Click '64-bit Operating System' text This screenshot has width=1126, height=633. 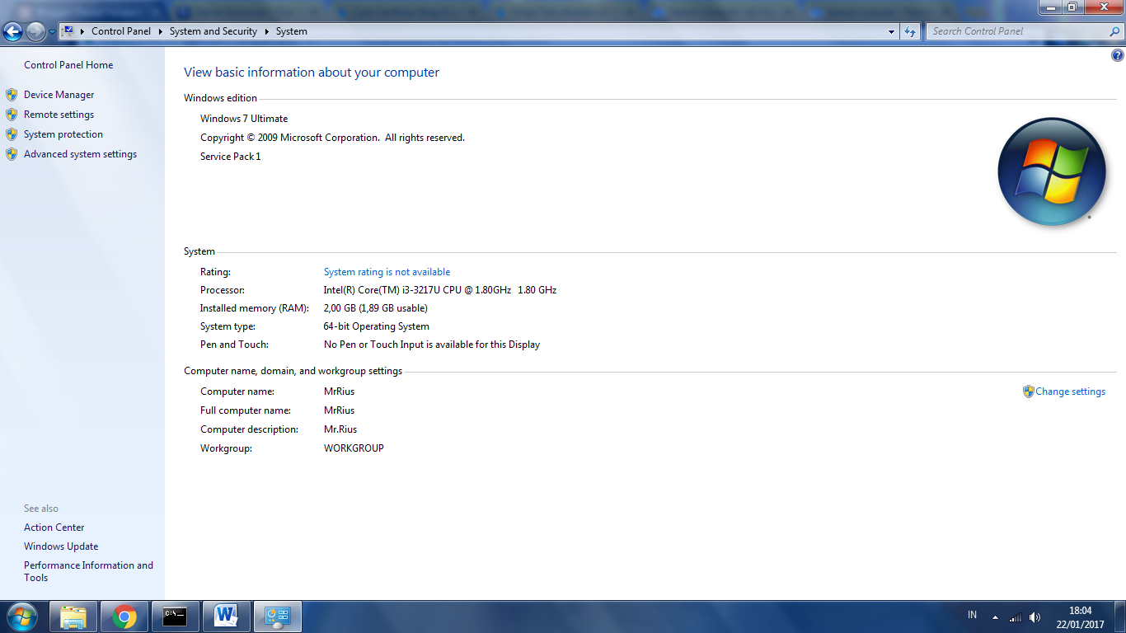(377, 326)
